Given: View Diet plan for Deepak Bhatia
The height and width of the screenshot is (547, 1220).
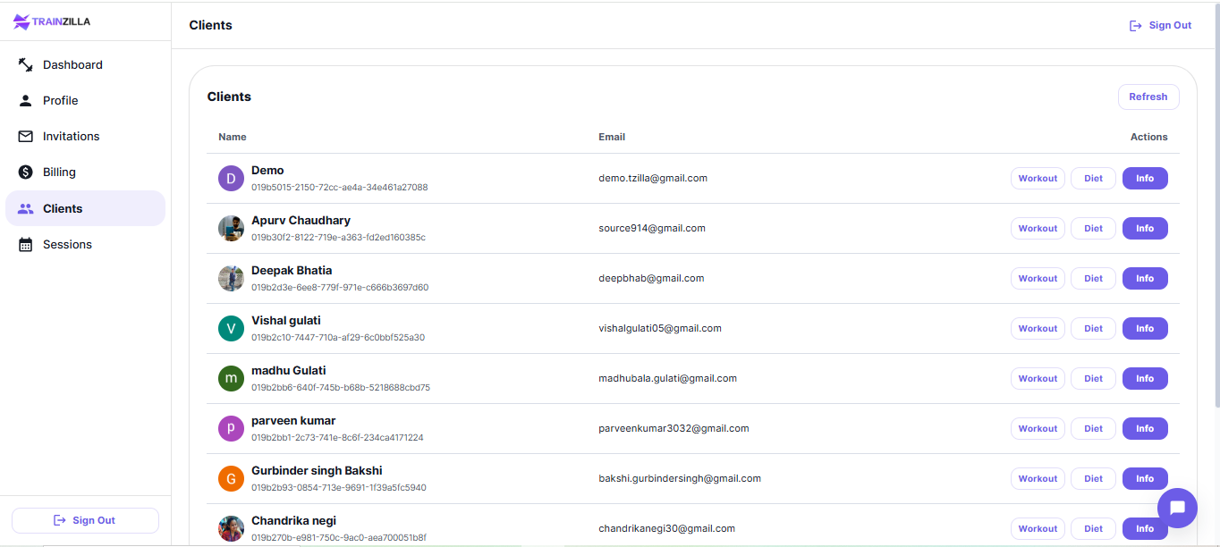Looking at the screenshot, I should point(1092,278).
